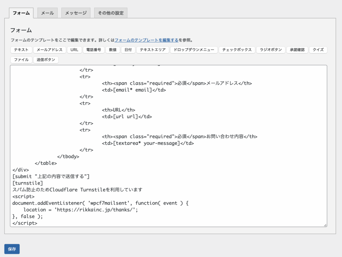Click the blue 保存 button
The height and width of the screenshot is (257, 342).
pos(12,249)
